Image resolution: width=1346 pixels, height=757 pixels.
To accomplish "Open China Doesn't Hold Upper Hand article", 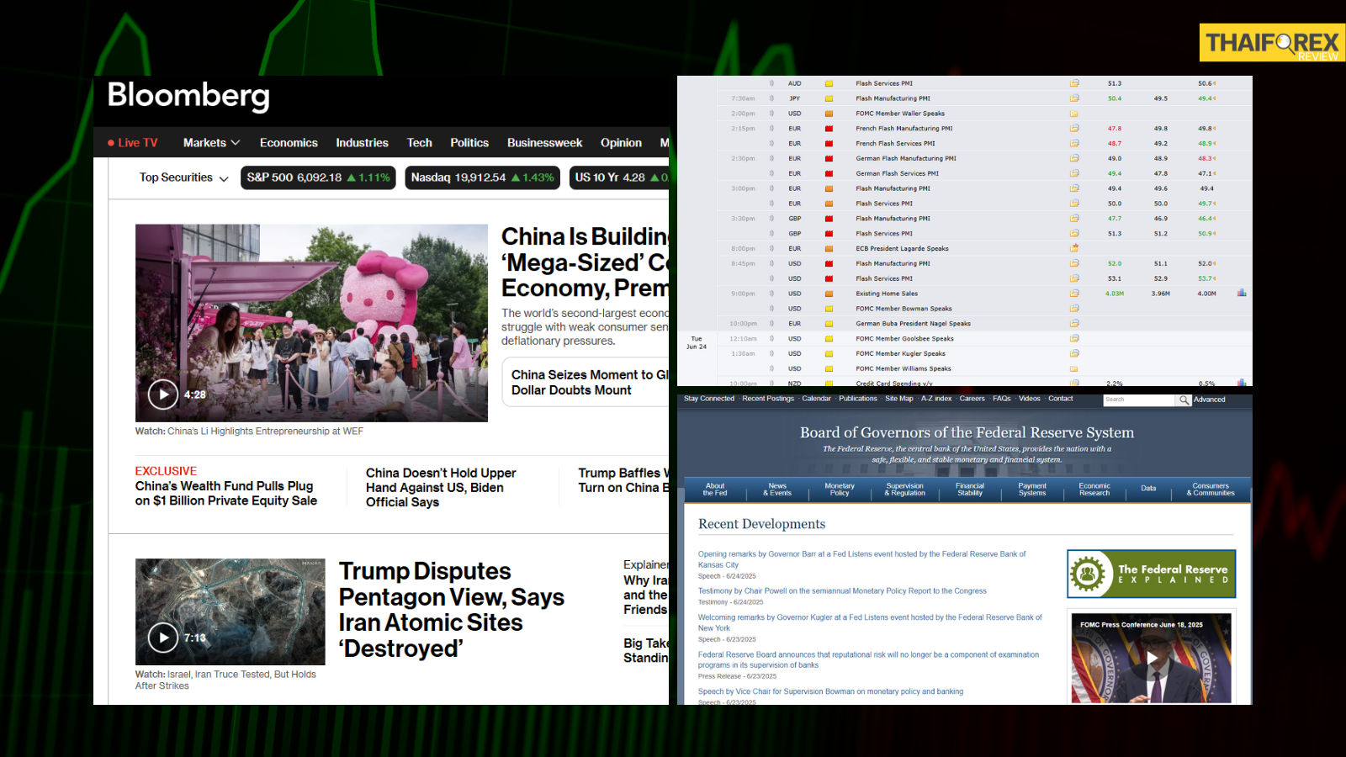I will coord(441,487).
